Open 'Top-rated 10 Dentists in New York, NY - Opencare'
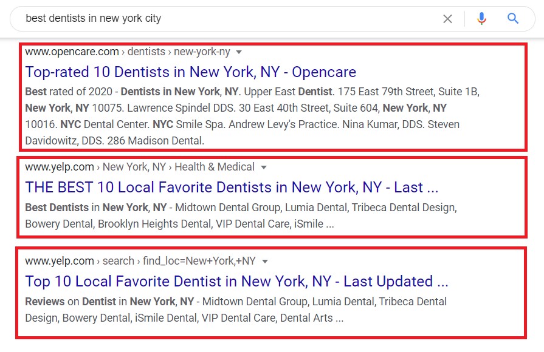Viewport: 544px width, 352px height. coord(191,72)
